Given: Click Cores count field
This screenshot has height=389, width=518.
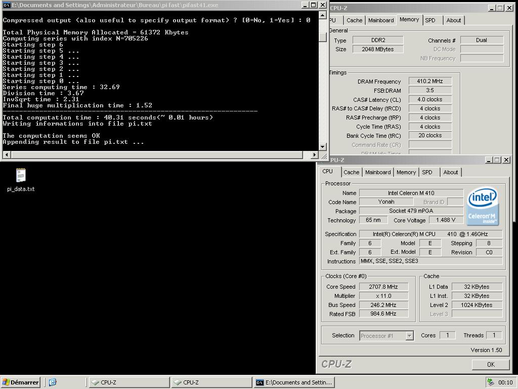Looking at the screenshot, I should tap(448, 335).
